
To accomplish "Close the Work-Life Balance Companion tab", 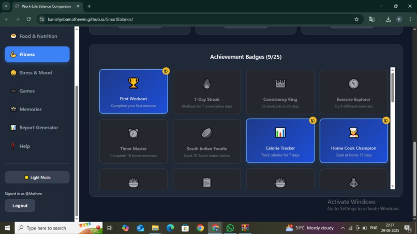I will click(78, 6).
